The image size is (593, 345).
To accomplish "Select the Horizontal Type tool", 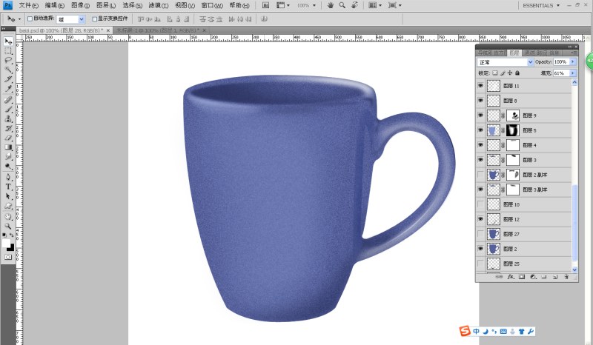I will (8, 187).
